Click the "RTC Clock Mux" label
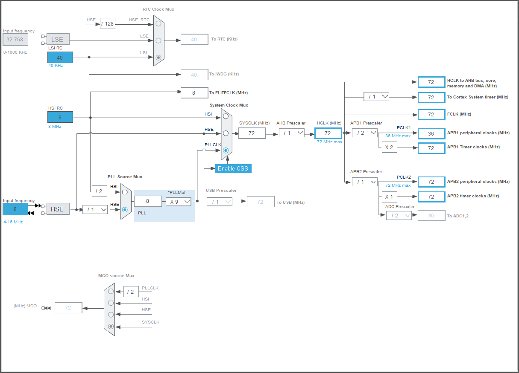This screenshot has width=519, height=373. click(x=158, y=9)
